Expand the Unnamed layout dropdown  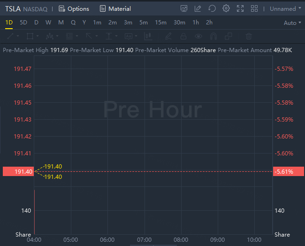[285, 9]
